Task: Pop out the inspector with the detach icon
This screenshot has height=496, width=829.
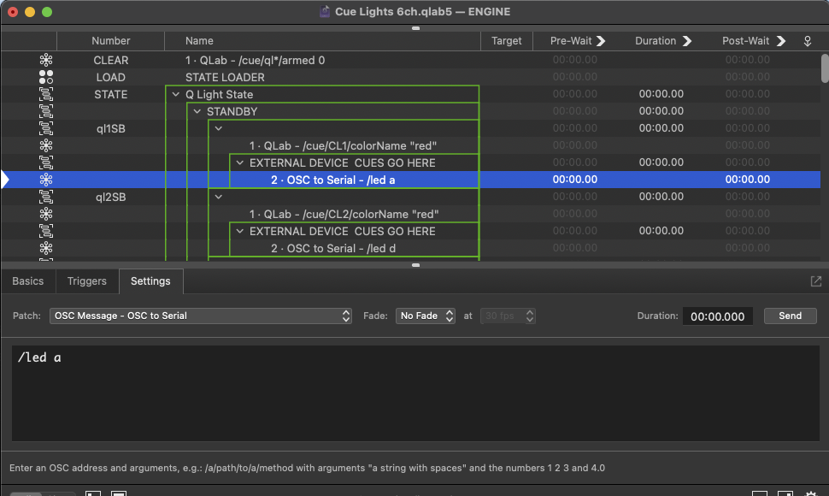Action: (815, 281)
